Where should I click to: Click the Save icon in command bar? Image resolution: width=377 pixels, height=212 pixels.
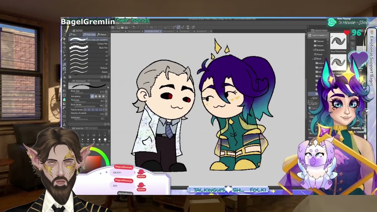pos(126,27)
